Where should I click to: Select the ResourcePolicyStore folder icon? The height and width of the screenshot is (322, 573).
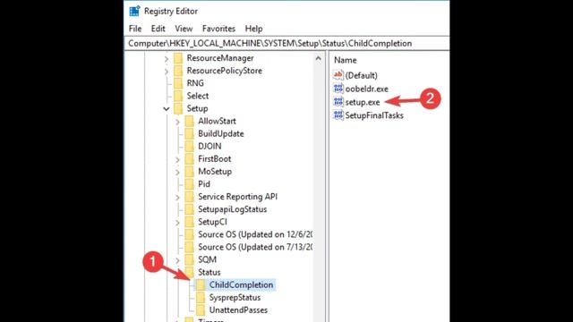click(178, 71)
